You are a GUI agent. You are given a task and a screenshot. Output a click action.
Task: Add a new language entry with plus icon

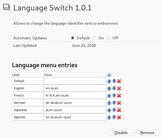[109, 75]
